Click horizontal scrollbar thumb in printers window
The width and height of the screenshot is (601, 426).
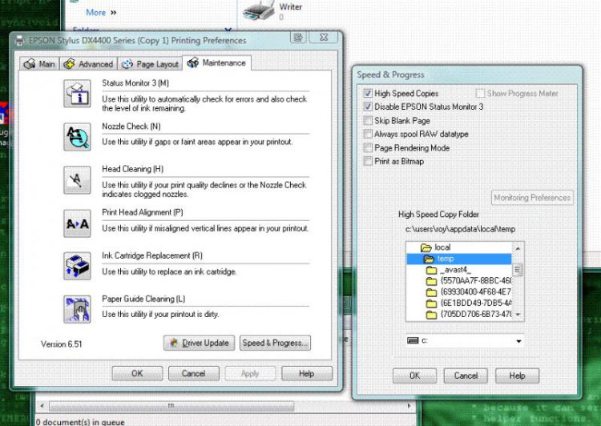[171, 406]
